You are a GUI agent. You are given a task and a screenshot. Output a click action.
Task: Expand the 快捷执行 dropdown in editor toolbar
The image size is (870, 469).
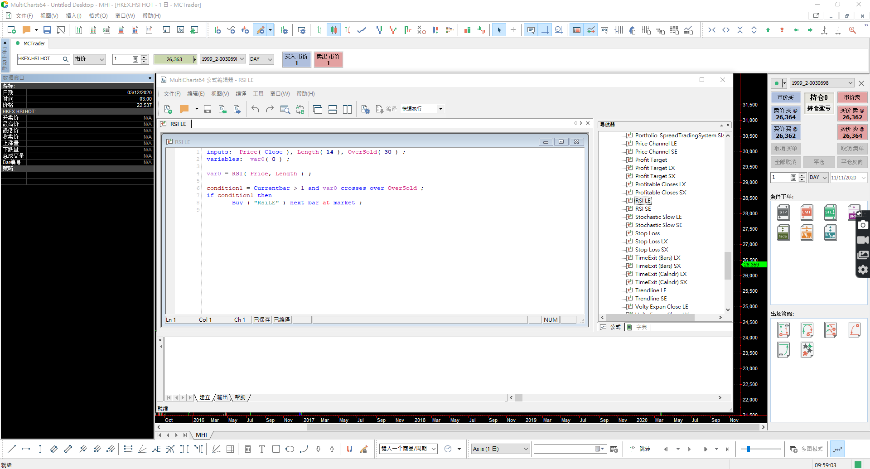pos(440,109)
